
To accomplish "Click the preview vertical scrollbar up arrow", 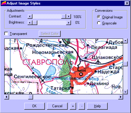I will 125,41.
